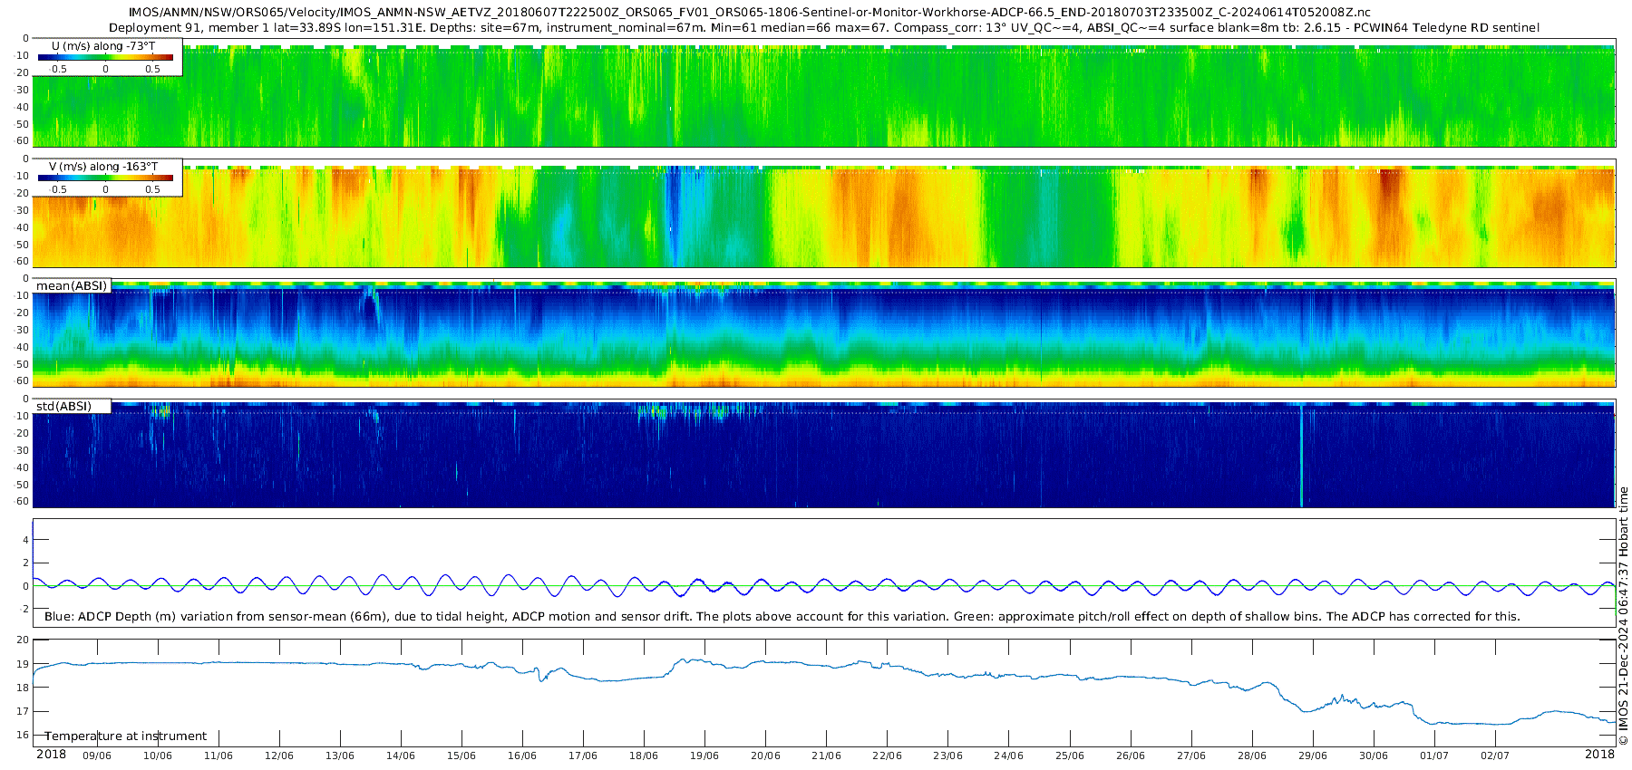Click the std(ABSI) panel label
This screenshot has height=770, width=1632.
point(64,406)
